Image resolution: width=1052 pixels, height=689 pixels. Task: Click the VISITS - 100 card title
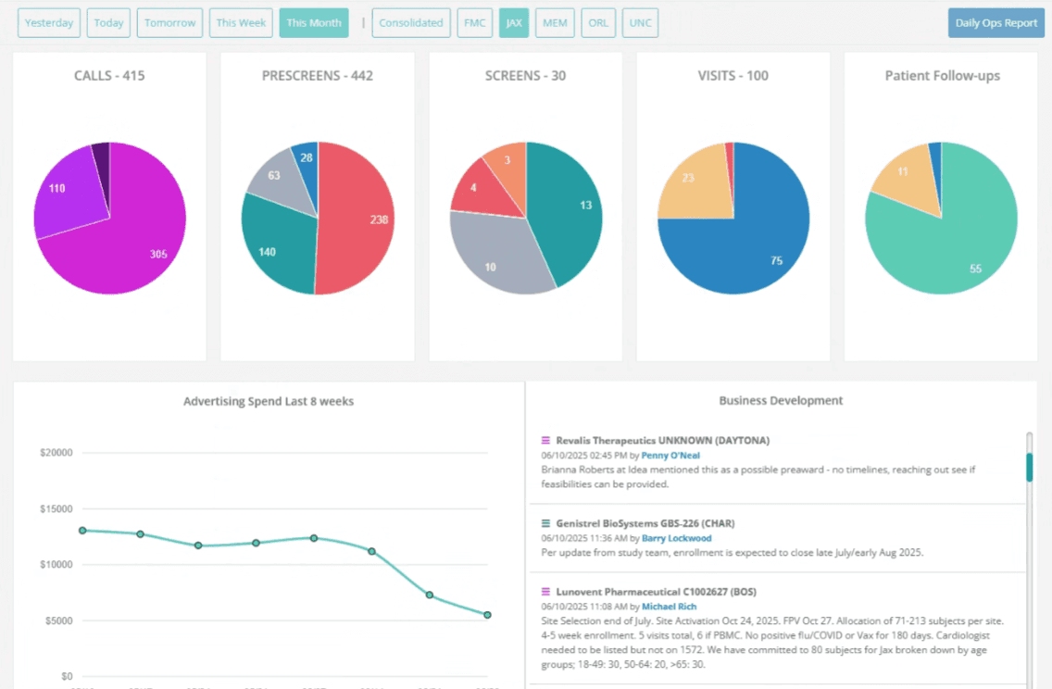[733, 76]
